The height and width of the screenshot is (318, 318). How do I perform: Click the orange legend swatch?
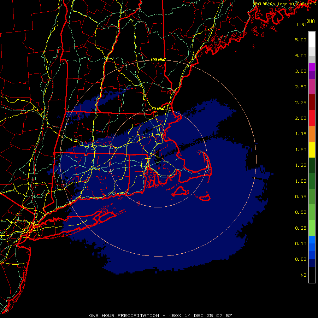[312, 134]
